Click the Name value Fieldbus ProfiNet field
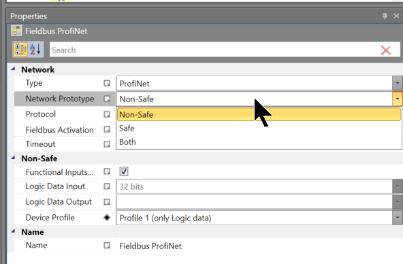This screenshot has height=264, width=403. pyautogui.click(x=259, y=246)
